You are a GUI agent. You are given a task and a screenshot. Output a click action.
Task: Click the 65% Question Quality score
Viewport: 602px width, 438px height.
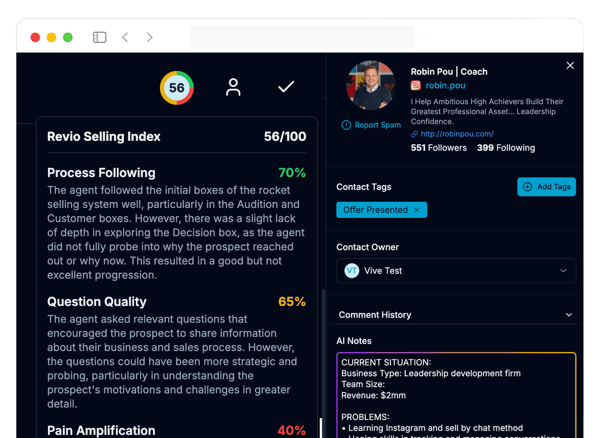[292, 302]
